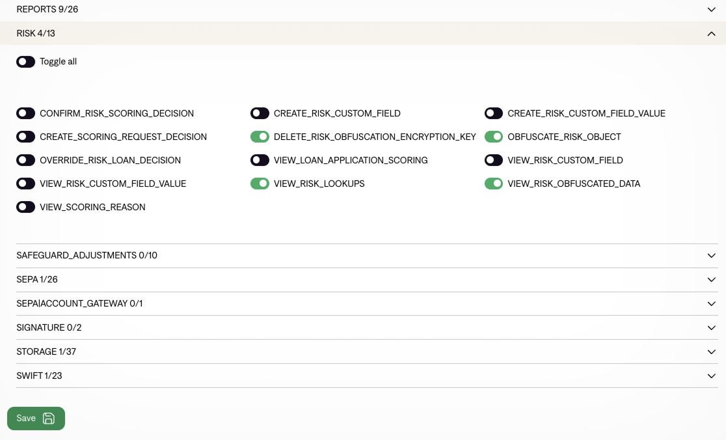726x440 pixels.
Task: Enable the Toggle all switch
Action: tap(26, 62)
